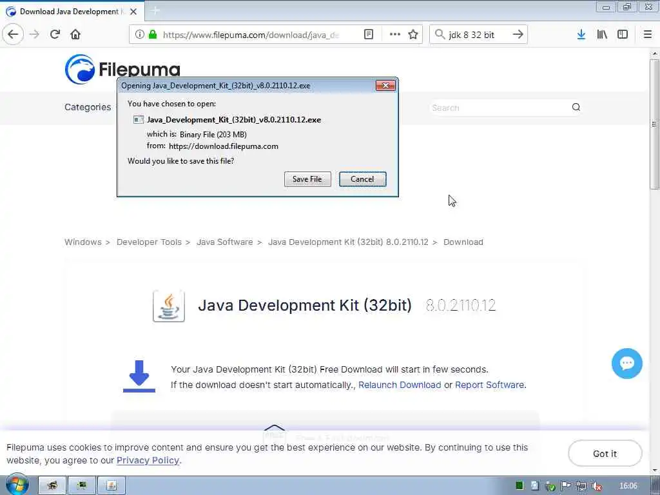This screenshot has width=660, height=495.
Task: Click the page vertical scrollbar thumb
Action: click(654, 124)
